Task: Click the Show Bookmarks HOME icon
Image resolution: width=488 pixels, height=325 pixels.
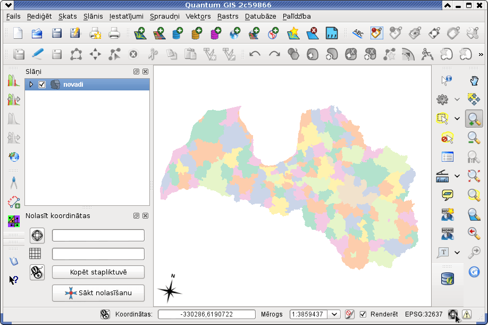Action: 448,234
